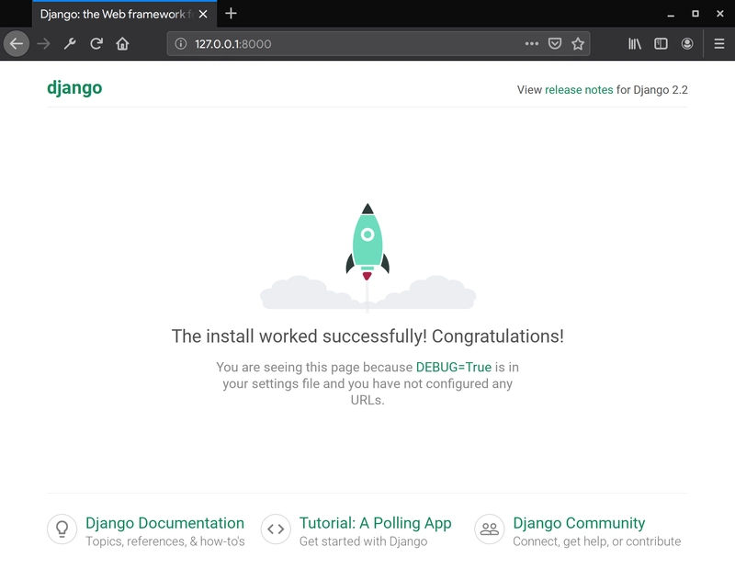735x569 pixels.
Task: Close the browser window
Action: [720, 14]
